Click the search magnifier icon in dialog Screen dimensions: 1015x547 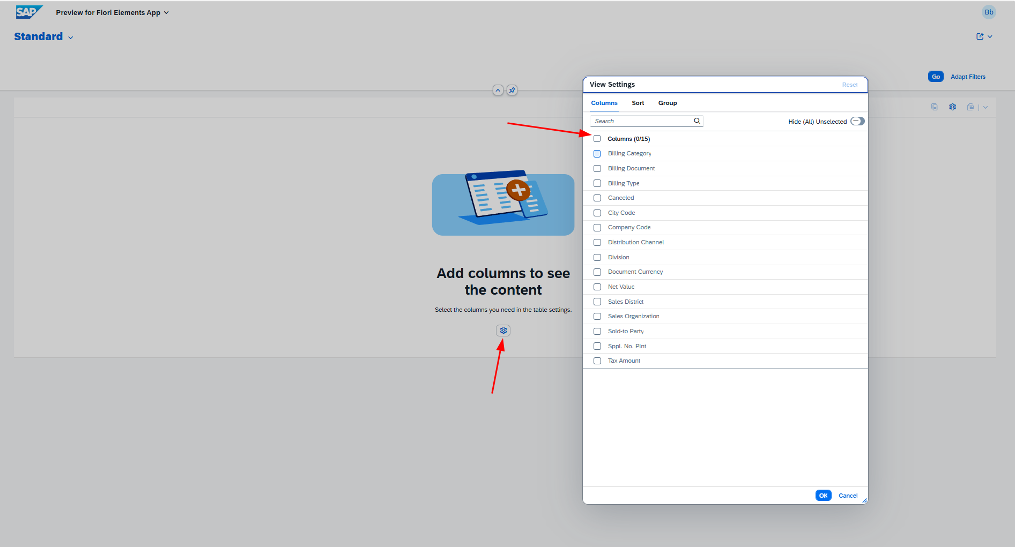[697, 121]
